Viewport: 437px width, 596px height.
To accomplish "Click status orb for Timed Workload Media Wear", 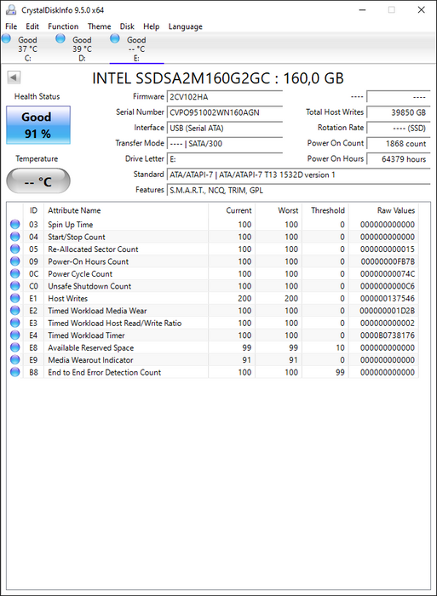I will point(14,311).
